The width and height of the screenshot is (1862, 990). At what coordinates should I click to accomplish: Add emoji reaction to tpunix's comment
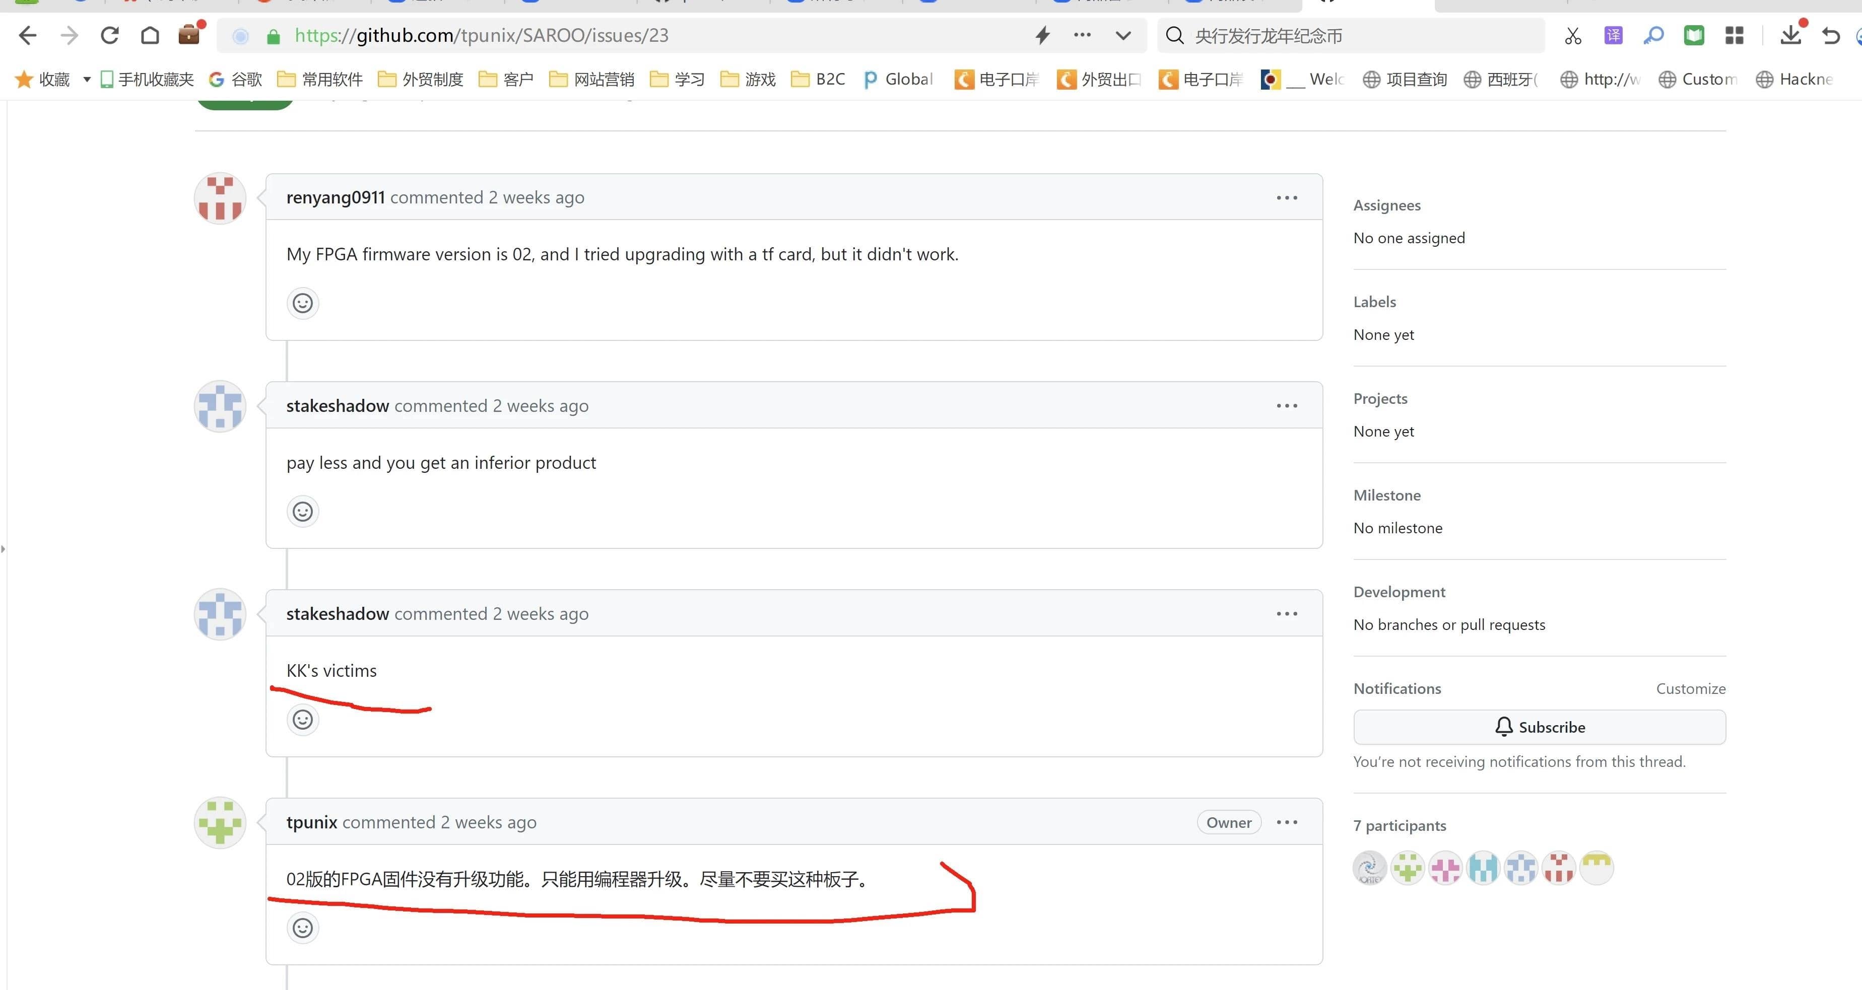coord(302,927)
